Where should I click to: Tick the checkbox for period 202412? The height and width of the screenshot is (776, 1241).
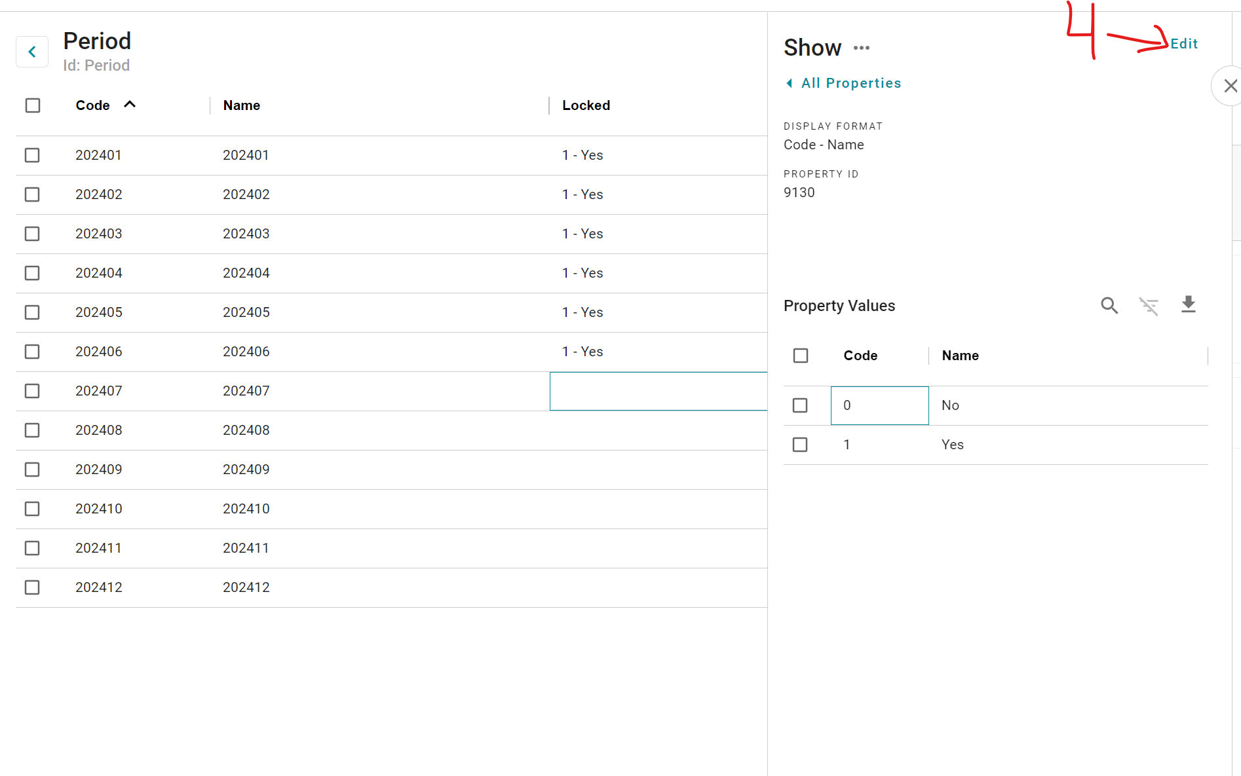click(x=32, y=587)
